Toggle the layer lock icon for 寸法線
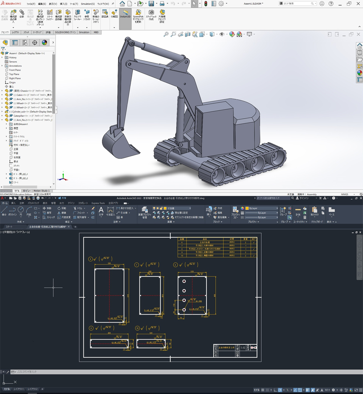 tap(162, 208)
